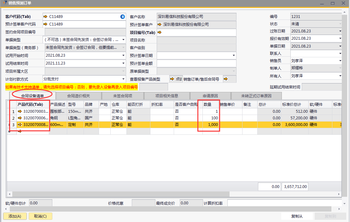The width and height of the screenshot is (350, 222).
Task: Click the 添加(A) button
Action: 15,216
